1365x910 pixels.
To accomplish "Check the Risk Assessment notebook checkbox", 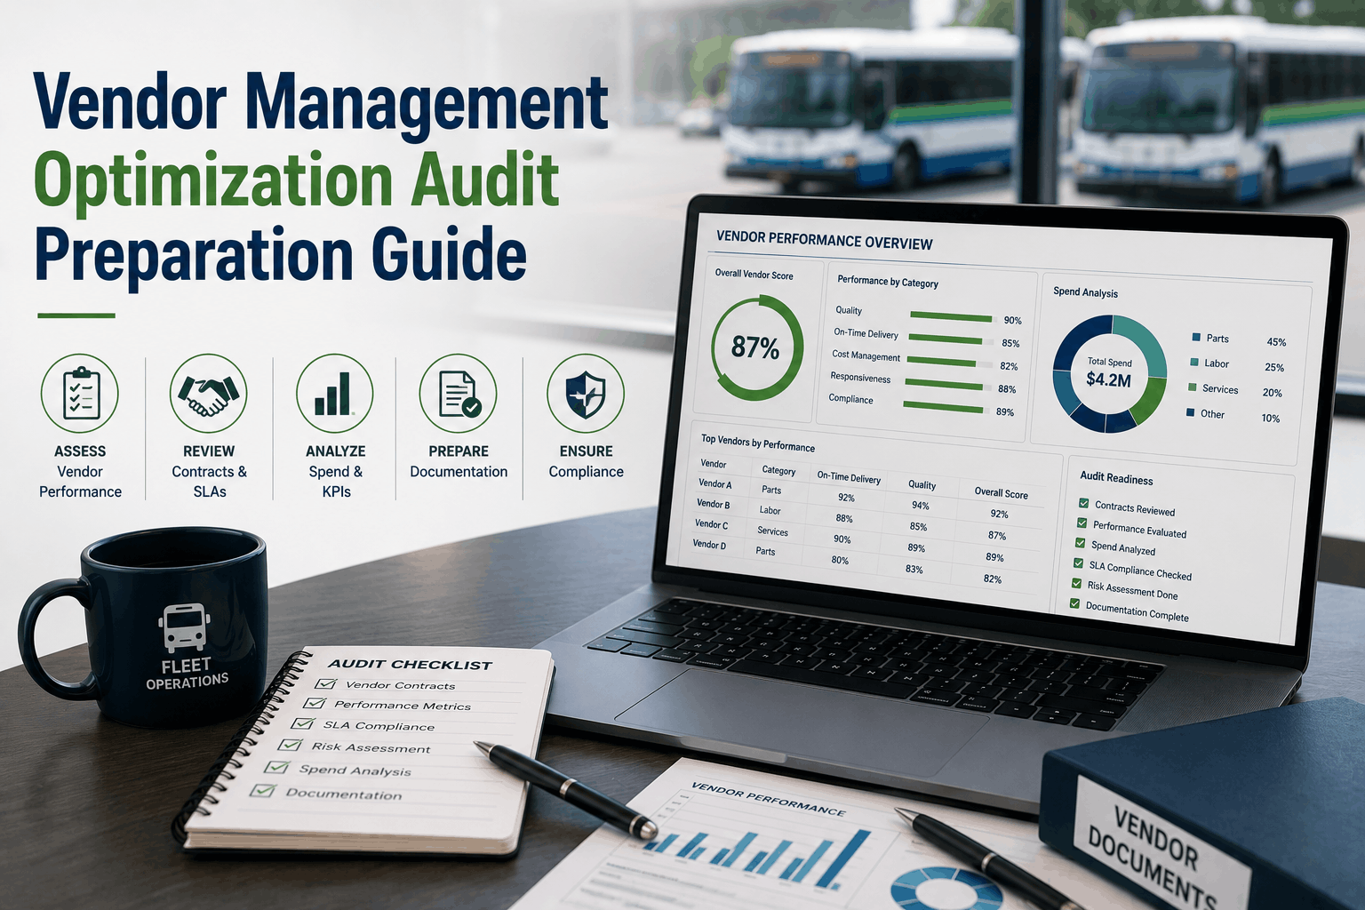I will (x=291, y=745).
